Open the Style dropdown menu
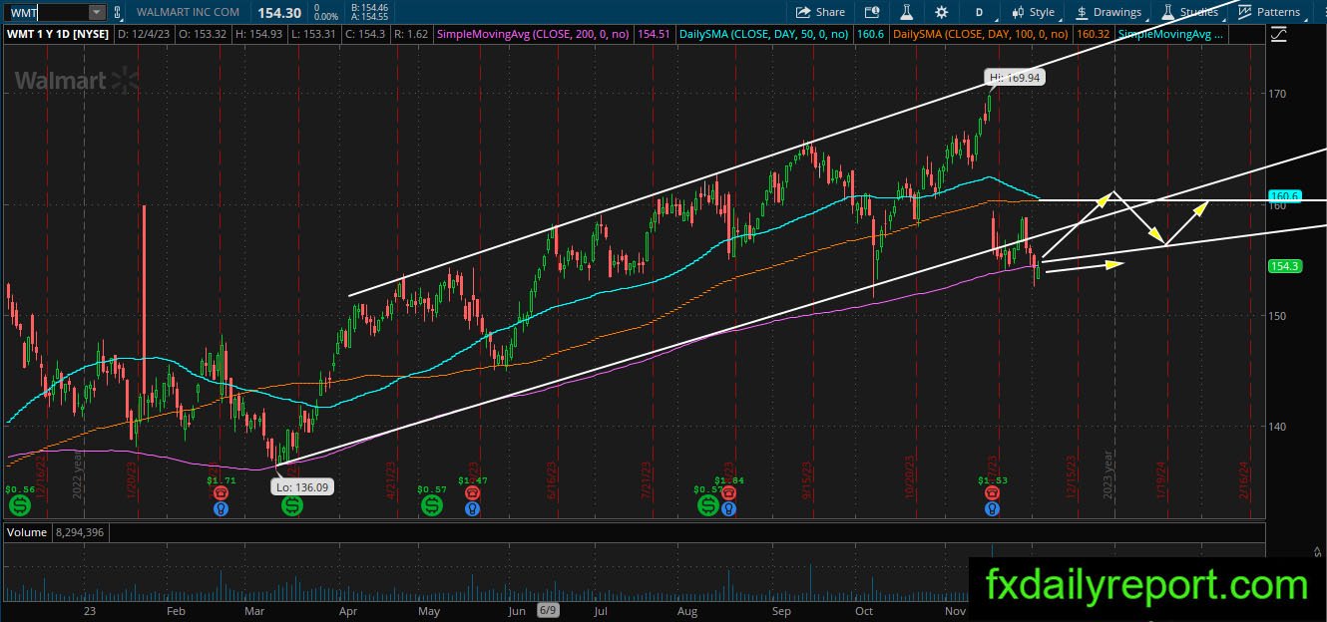Image resolution: width=1327 pixels, height=622 pixels. [x=1033, y=12]
